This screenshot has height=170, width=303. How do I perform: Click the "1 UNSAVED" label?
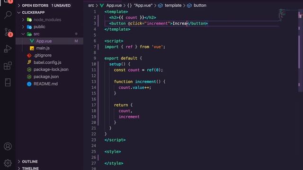[x=61, y=6]
